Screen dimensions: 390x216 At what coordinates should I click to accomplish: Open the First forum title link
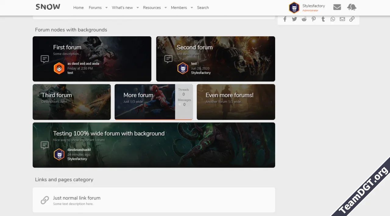coord(67,47)
